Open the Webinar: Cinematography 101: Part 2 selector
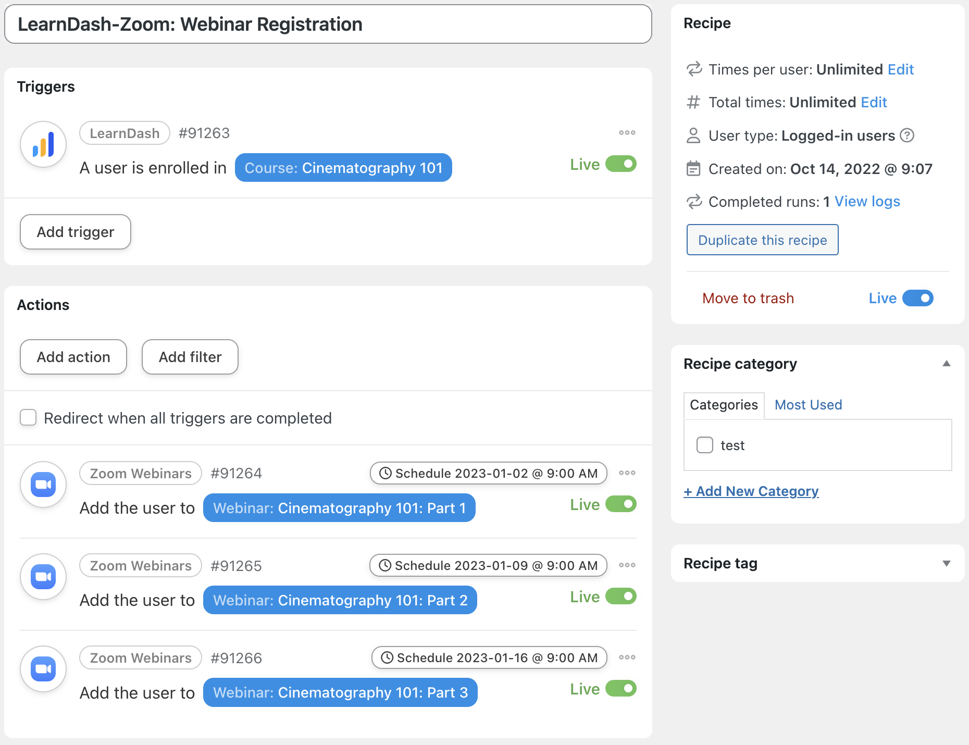 (340, 600)
